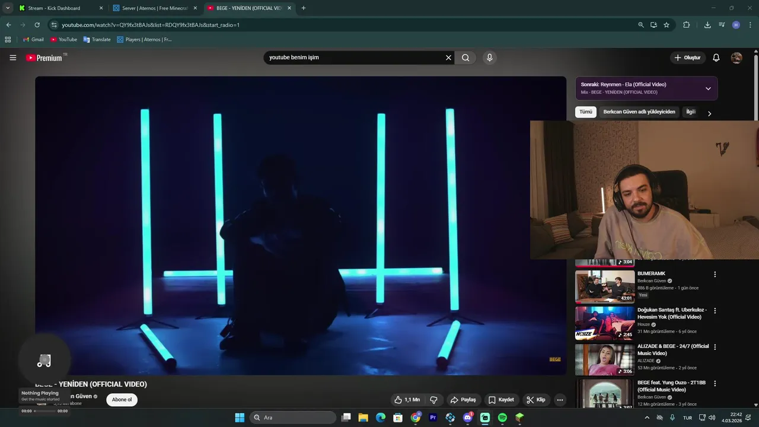Open ALIZADE & BEGE 24/7 thumbnail
Screen dimensions: 759x427
click(x=605, y=359)
